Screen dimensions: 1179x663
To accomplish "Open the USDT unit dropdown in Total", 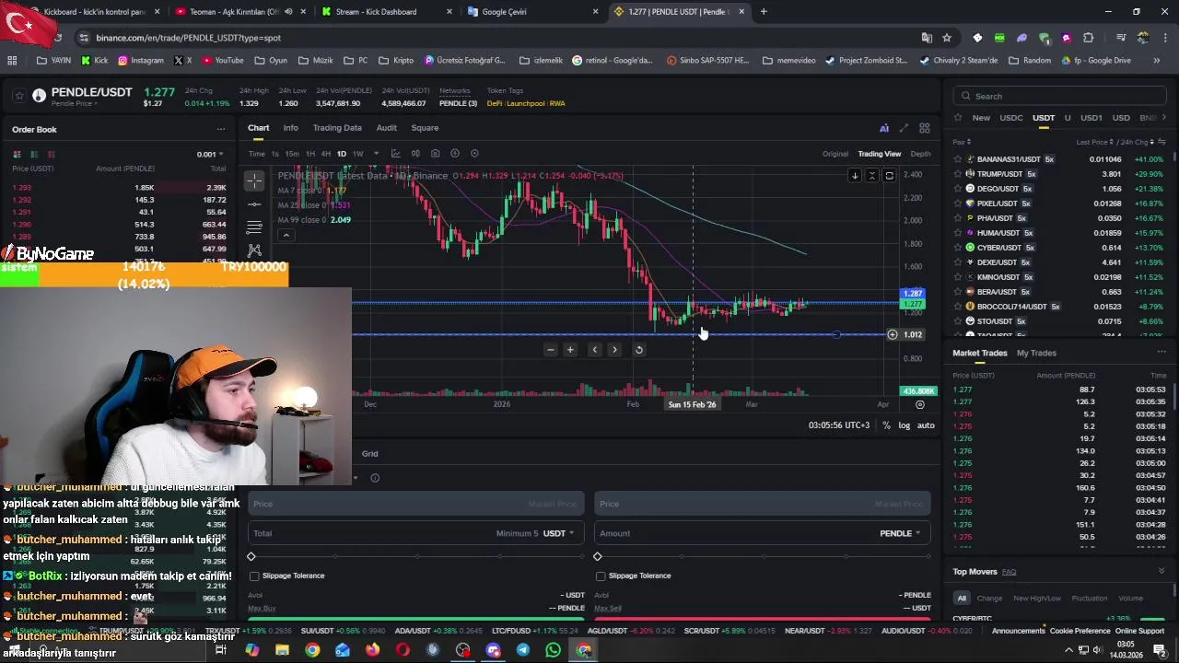I will 558,533.
